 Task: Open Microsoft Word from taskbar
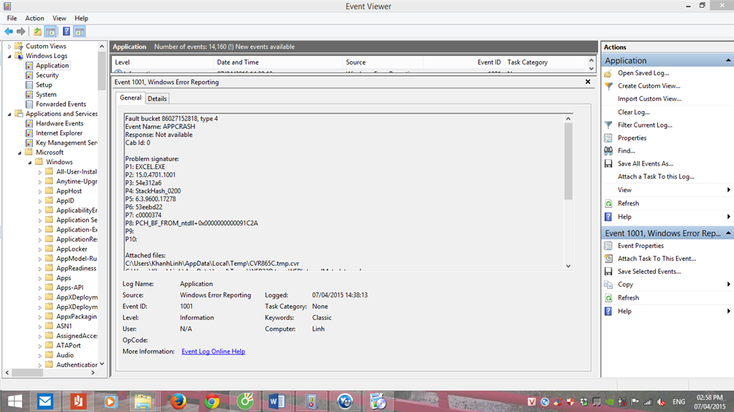click(x=277, y=402)
